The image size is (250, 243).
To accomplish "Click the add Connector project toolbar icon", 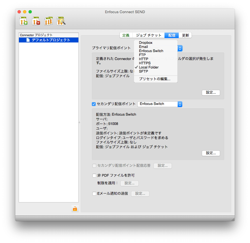I will 24,21.
